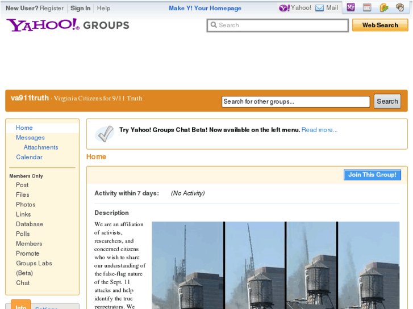
Task: Open Chat in the left menu
Action: click(23, 283)
